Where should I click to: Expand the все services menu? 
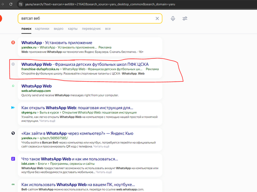tap(108, 29)
